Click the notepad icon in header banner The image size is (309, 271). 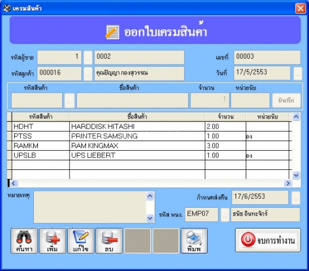click(112, 32)
